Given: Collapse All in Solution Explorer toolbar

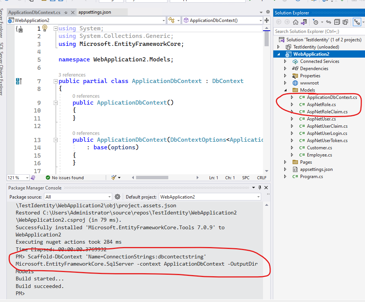Looking at the screenshot, I should point(337,22).
